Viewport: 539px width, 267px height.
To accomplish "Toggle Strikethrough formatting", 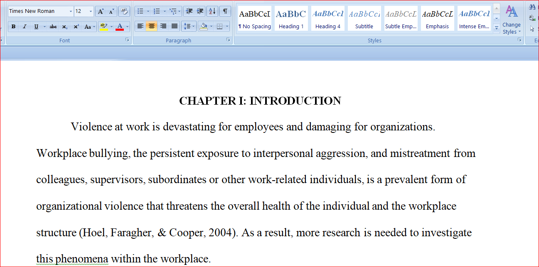I will pyautogui.click(x=53, y=27).
